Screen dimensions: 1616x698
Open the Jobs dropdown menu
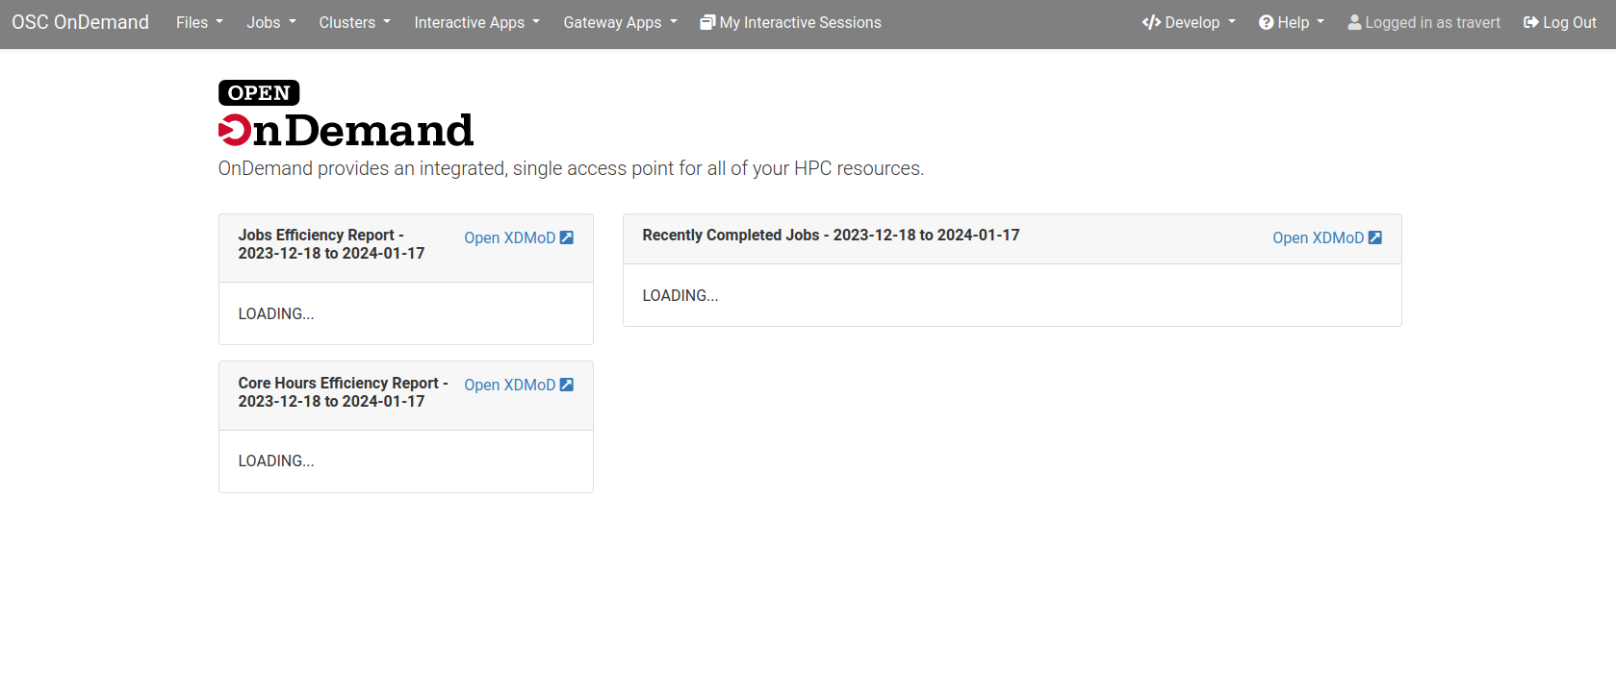(270, 22)
